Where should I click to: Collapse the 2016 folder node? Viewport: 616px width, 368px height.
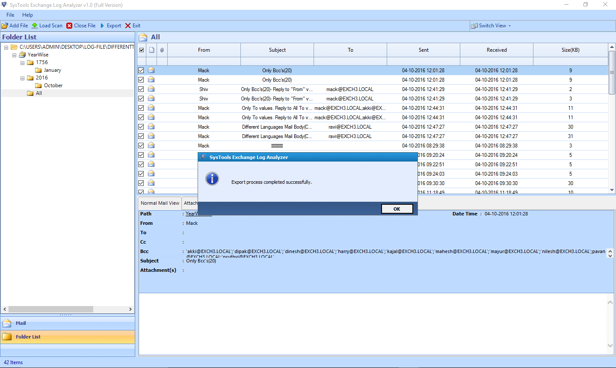coord(22,78)
